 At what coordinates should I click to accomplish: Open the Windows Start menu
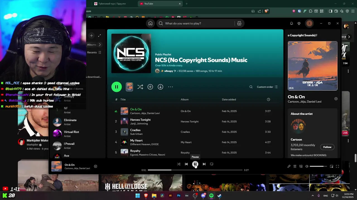tap(138, 196)
